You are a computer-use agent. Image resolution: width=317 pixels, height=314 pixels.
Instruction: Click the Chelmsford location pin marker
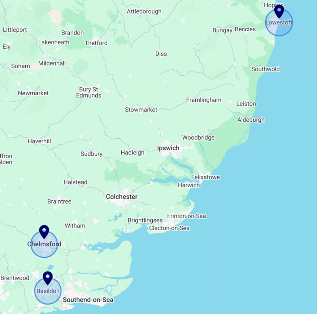point(44,232)
